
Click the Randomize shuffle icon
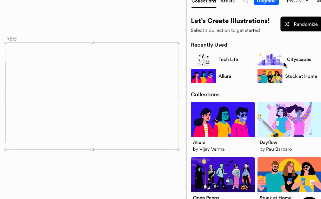coord(287,24)
